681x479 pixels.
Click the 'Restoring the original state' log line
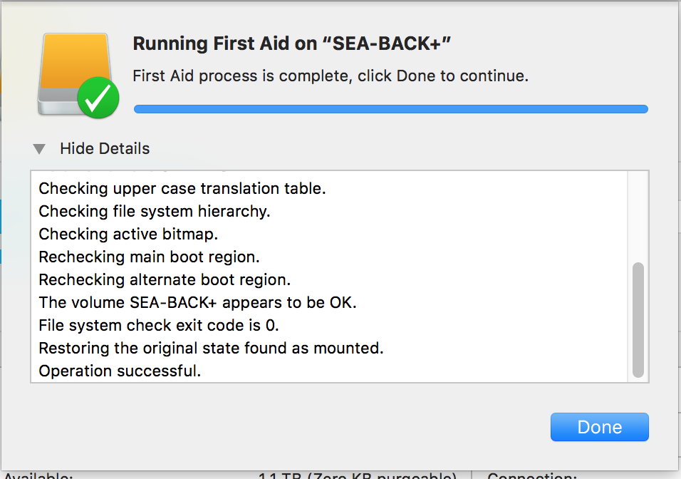point(211,348)
